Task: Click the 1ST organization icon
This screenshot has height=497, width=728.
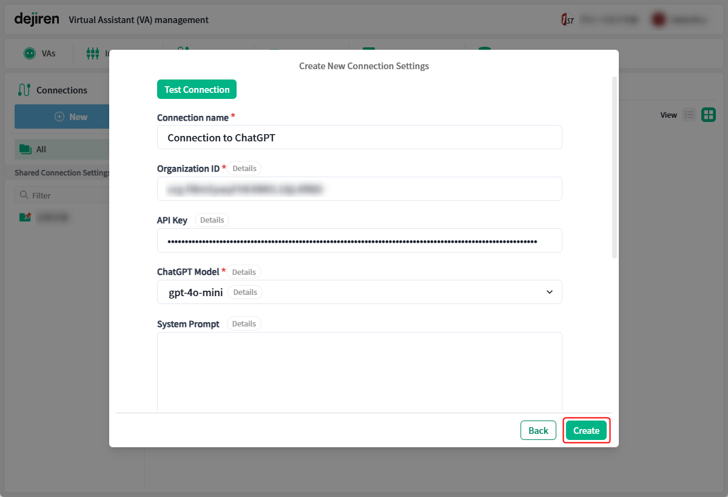Action: (567, 20)
